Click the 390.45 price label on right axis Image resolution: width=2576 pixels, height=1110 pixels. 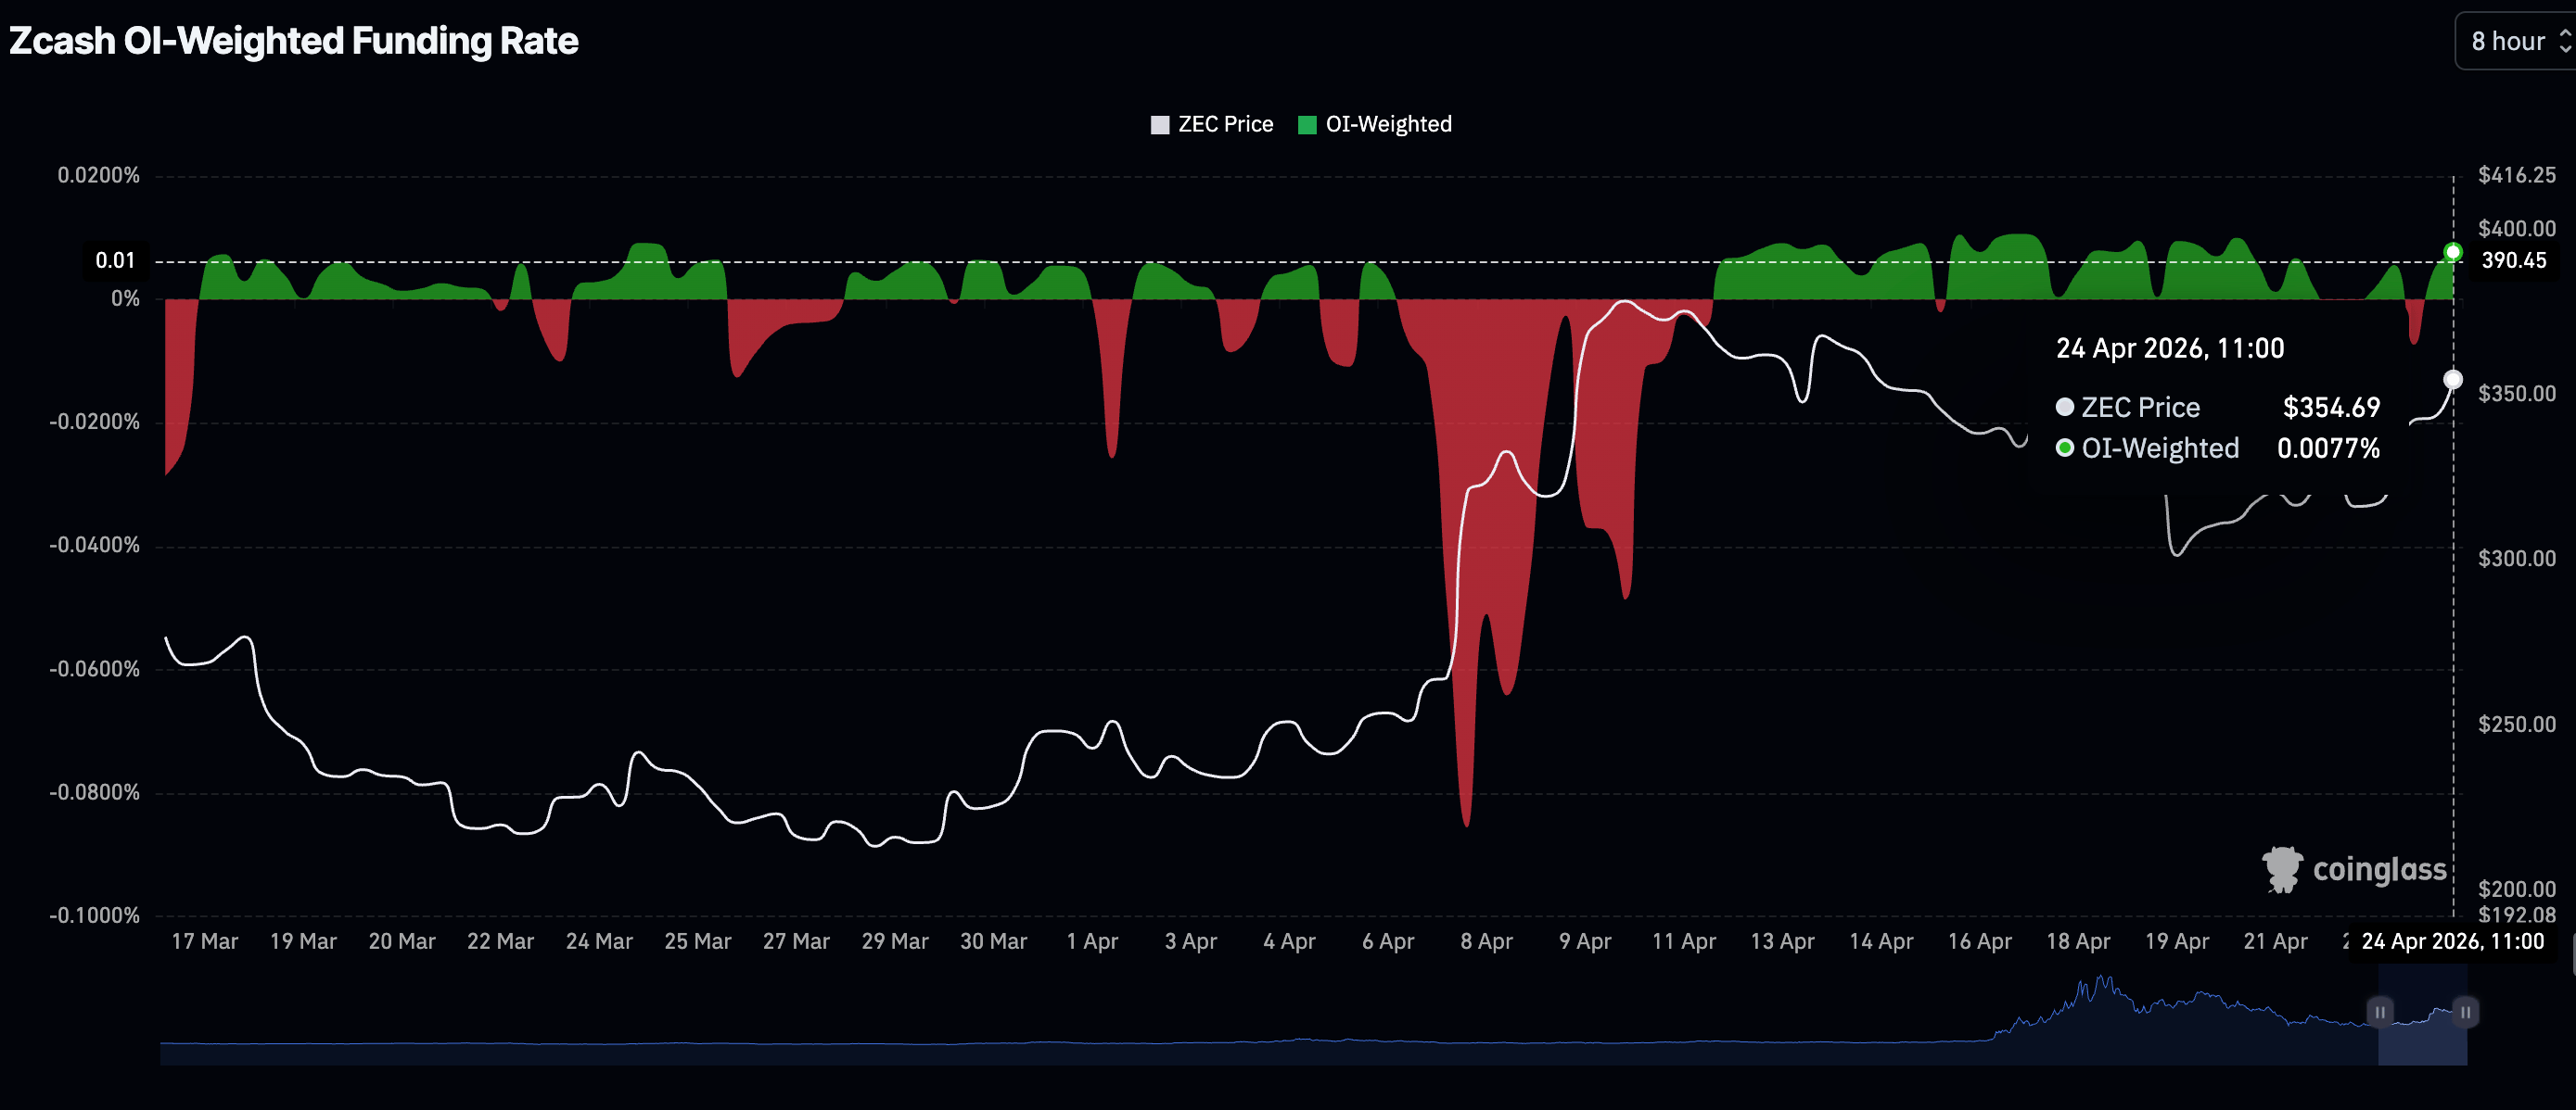click(2513, 260)
